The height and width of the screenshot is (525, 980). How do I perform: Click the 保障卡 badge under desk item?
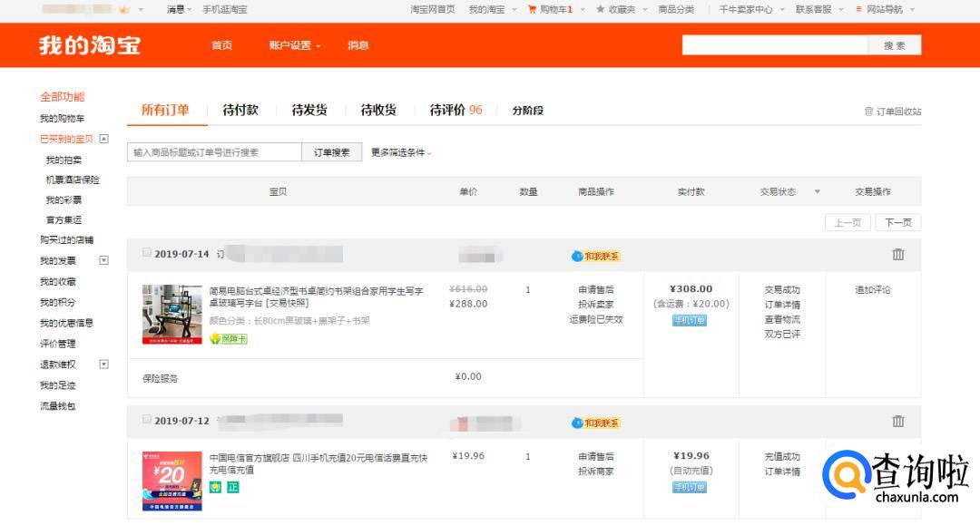[228, 338]
